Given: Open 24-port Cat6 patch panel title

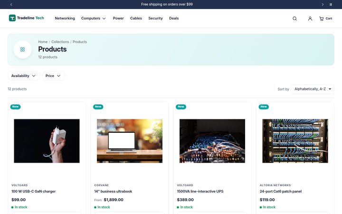Looking at the screenshot, I should coord(281,191).
